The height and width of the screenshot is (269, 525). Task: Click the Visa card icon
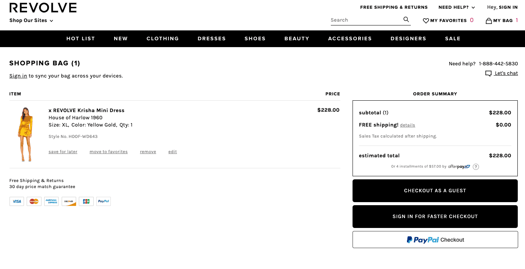pos(17,201)
